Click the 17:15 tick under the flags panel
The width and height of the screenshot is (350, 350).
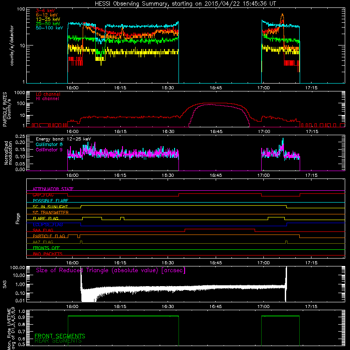(x=311, y=263)
